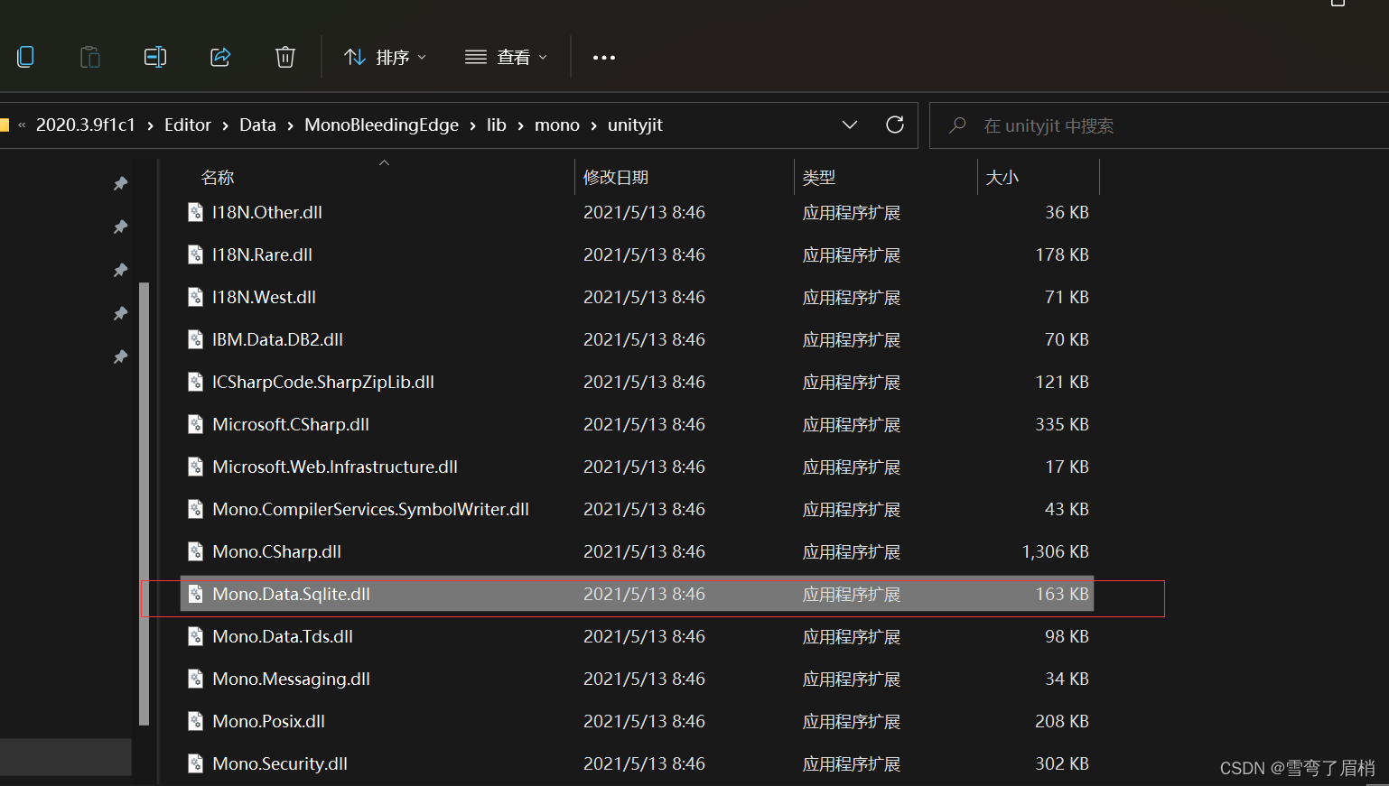
Task: Go to 2020.3.9f1c1 in breadcrumb
Action: tap(86, 125)
